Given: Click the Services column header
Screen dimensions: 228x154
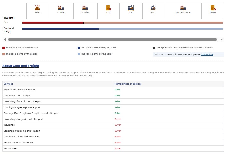Looking at the screenshot, I should [8, 84].
